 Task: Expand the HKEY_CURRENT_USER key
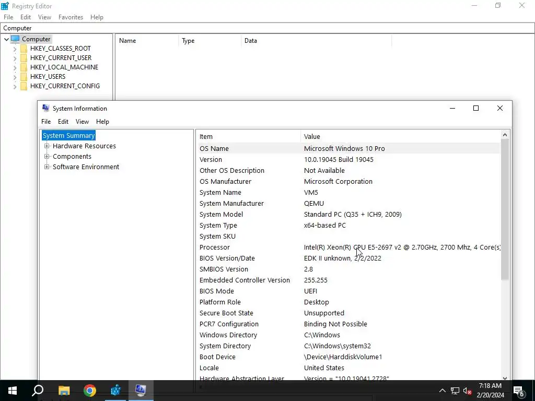coord(15,58)
